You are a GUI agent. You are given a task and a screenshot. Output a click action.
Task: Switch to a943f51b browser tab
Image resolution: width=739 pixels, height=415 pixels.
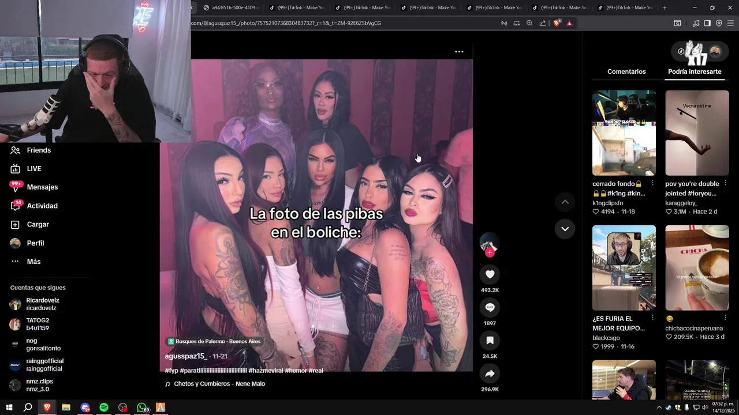click(x=231, y=7)
